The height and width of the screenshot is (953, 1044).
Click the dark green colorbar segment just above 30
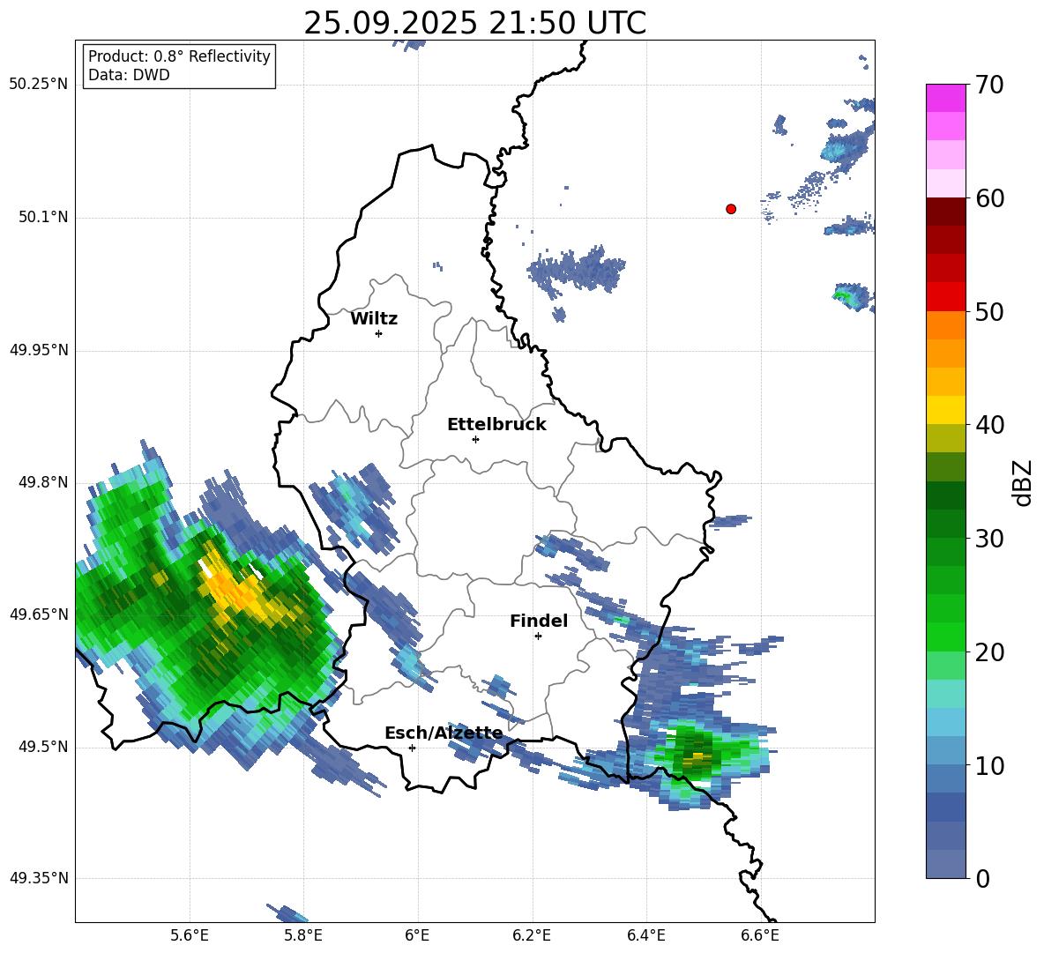click(x=945, y=524)
